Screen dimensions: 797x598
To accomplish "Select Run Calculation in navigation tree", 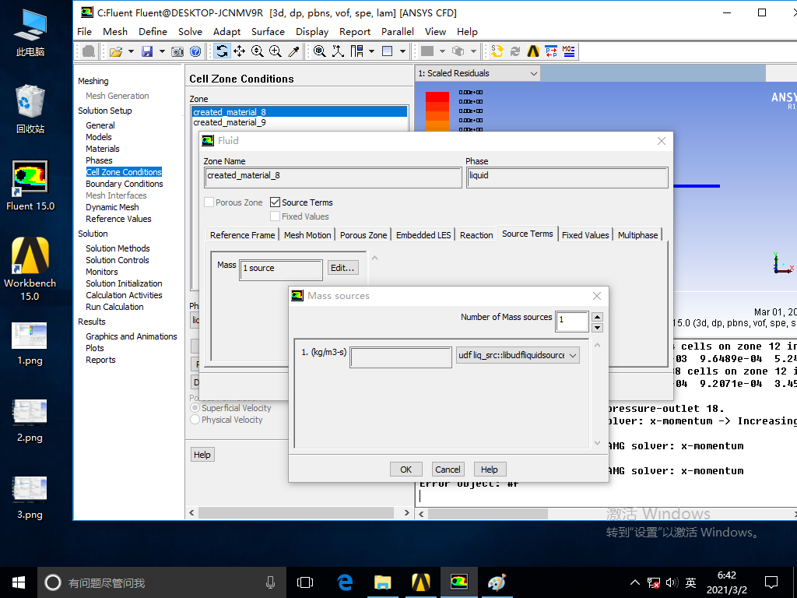I will coord(115,307).
